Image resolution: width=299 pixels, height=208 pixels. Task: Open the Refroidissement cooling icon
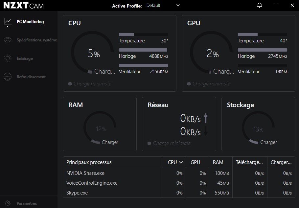pyautogui.click(x=8, y=77)
